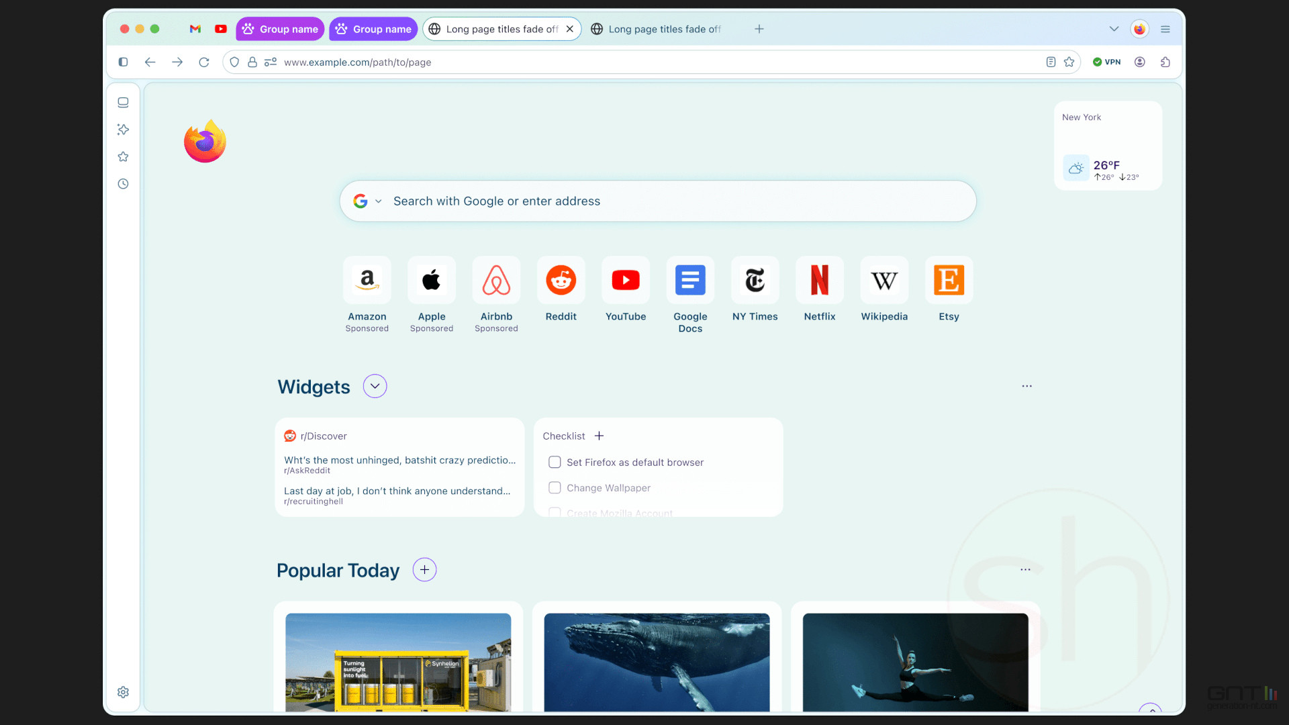Open Firefox browsing history from sidebar
The height and width of the screenshot is (725, 1289).
pyautogui.click(x=123, y=183)
